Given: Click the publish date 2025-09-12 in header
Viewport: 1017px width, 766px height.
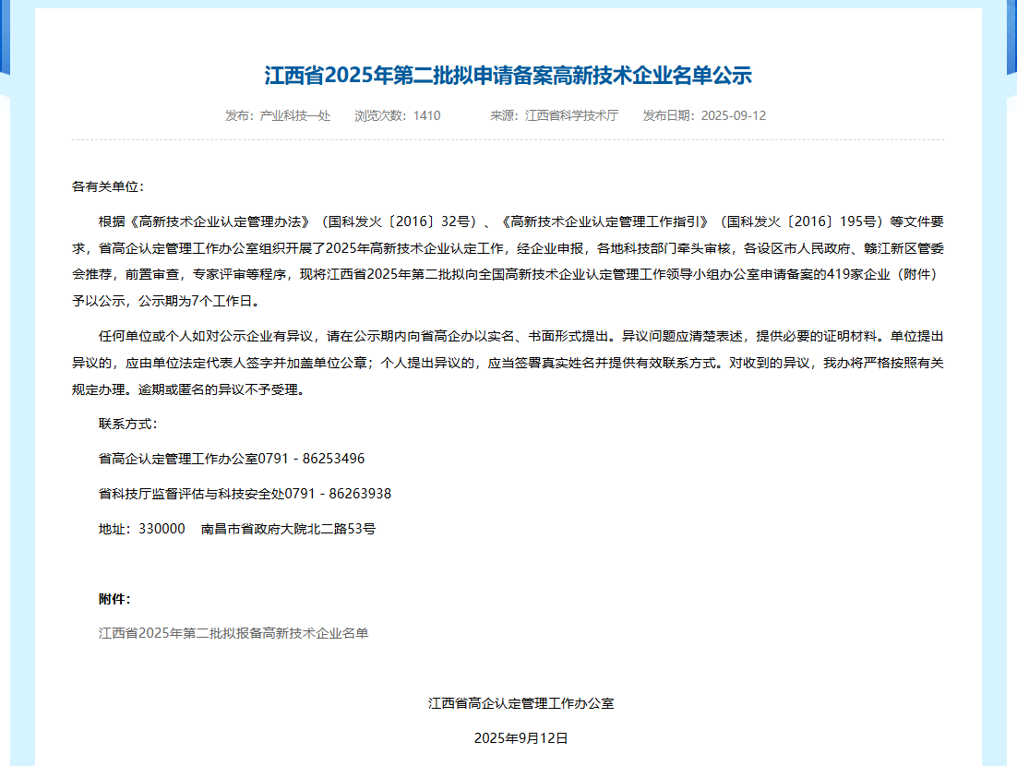Looking at the screenshot, I should click(733, 115).
